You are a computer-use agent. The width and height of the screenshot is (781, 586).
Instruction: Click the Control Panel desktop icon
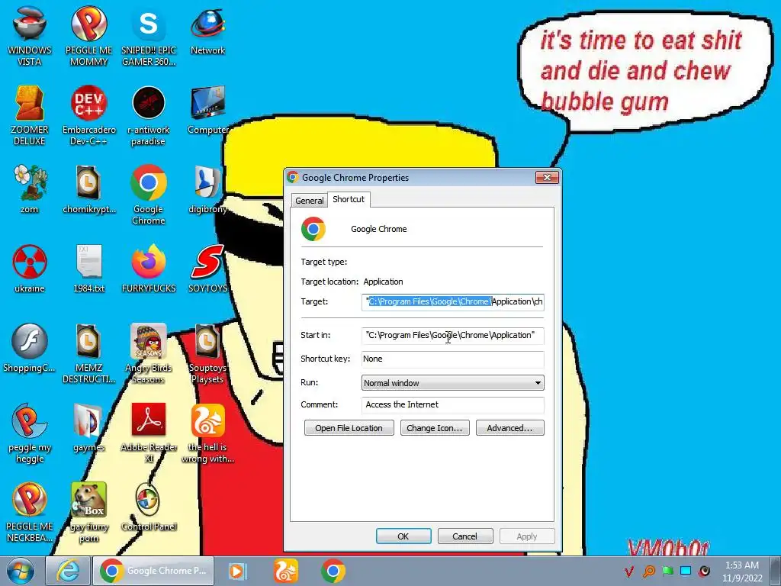coord(149,507)
